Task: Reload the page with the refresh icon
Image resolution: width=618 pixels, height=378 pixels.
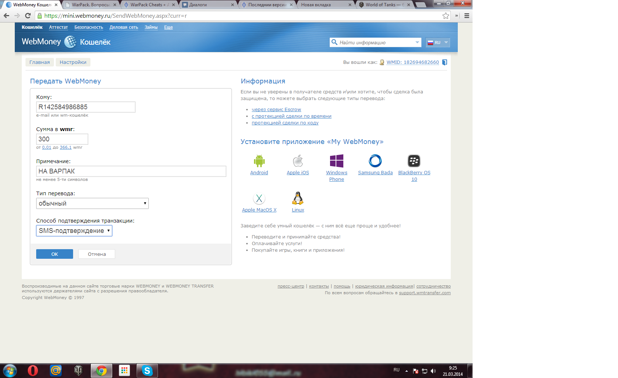Action: tap(28, 16)
